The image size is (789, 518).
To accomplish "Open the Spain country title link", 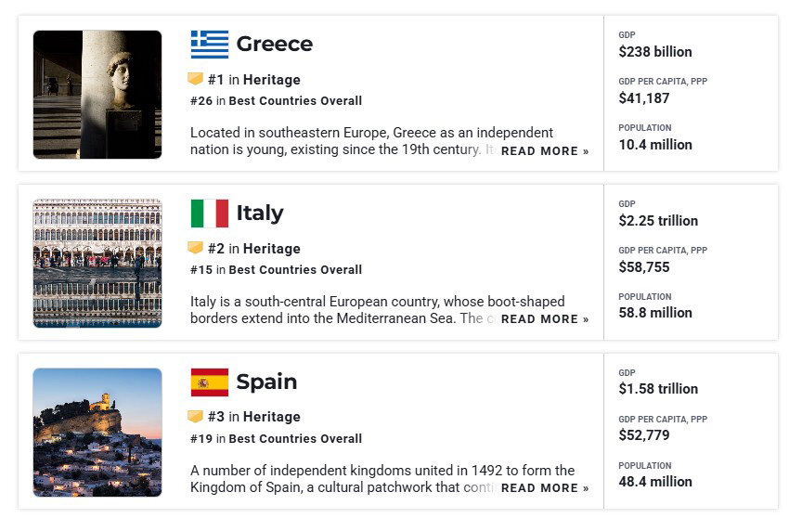I will 266,382.
